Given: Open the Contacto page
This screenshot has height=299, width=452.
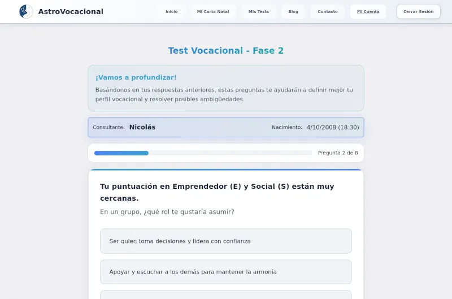Looking at the screenshot, I should click(x=328, y=11).
